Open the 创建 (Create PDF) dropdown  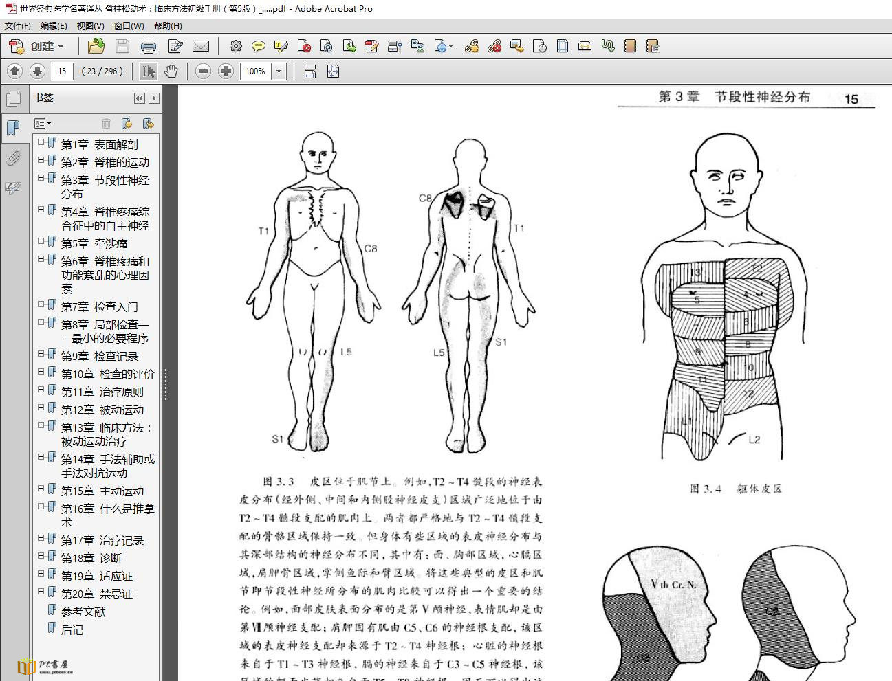pos(37,47)
